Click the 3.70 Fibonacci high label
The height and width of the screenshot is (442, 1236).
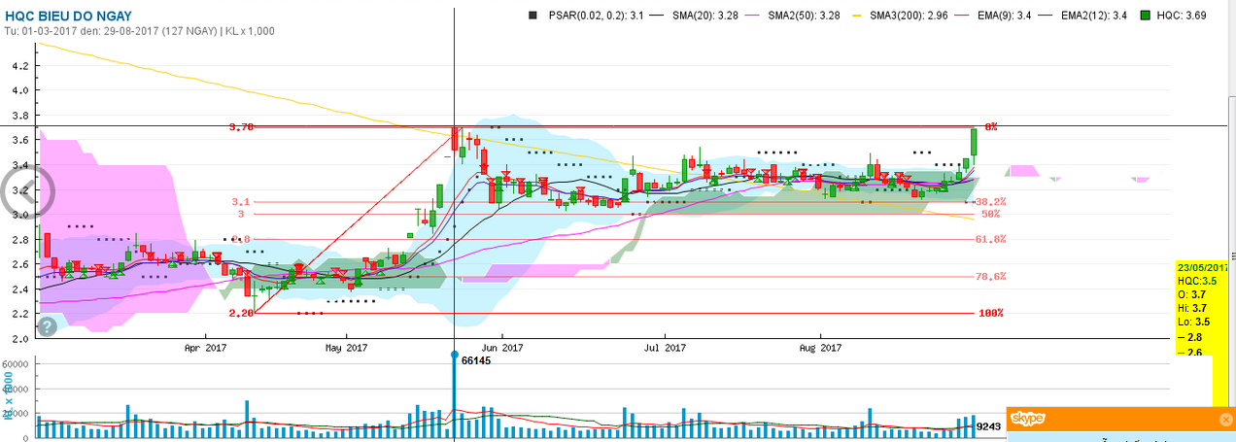click(241, 127)
